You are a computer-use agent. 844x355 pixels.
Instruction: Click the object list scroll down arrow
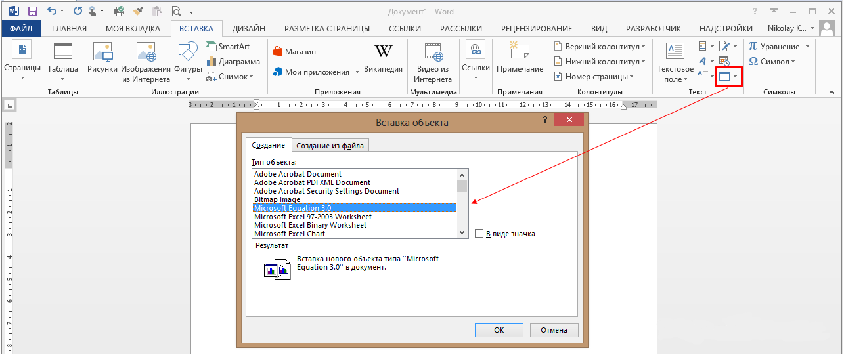point(462,232)
